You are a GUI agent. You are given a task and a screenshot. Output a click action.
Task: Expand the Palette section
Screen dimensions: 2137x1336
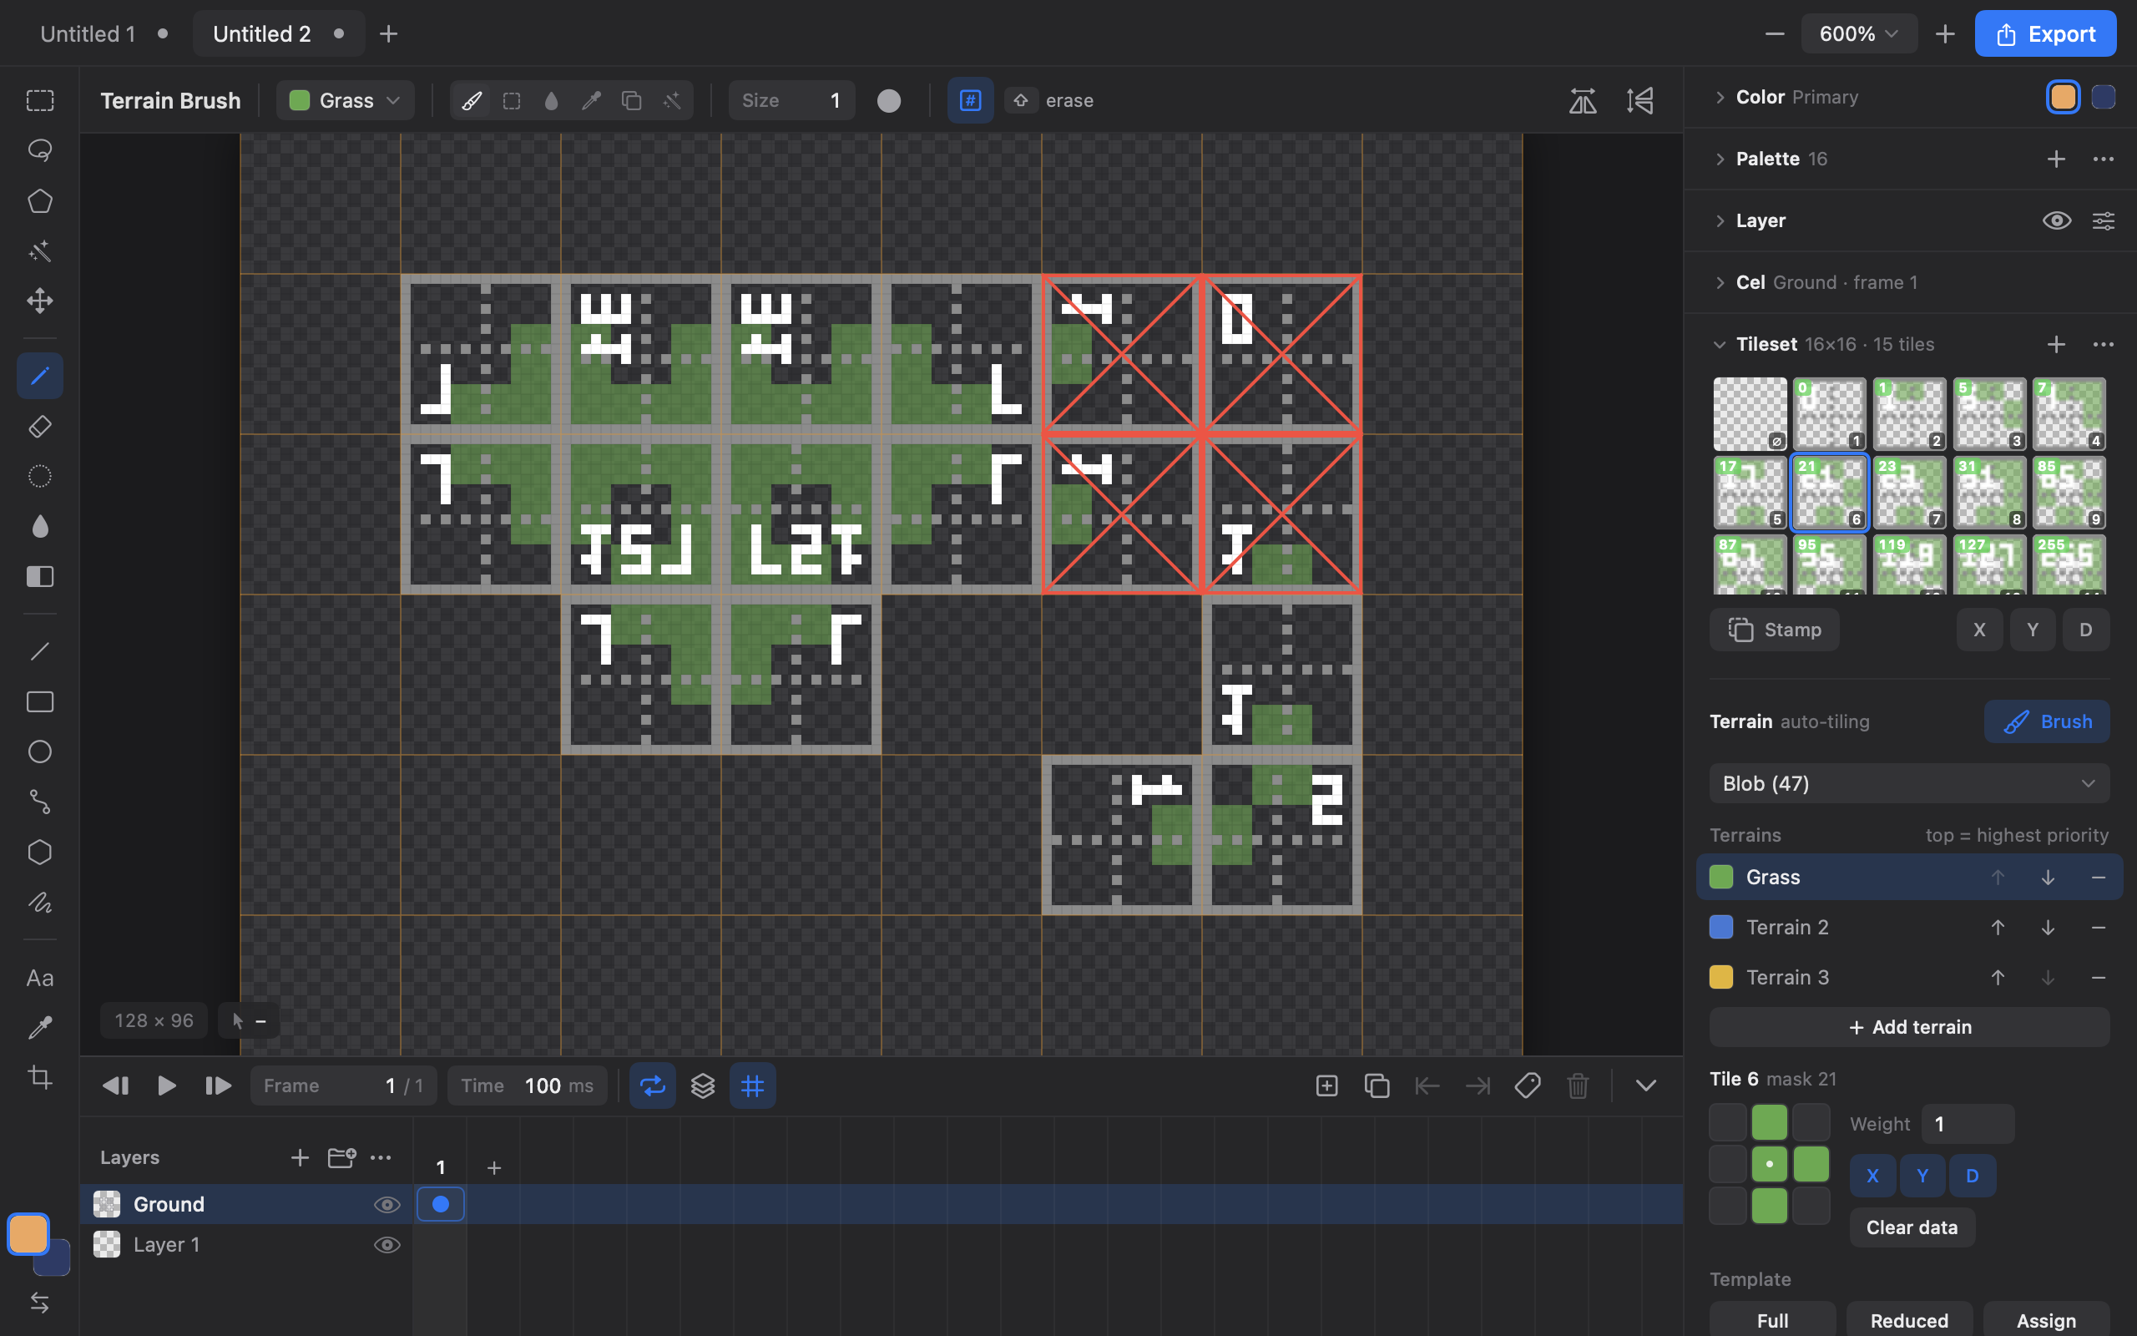[x=1720, y=159]
